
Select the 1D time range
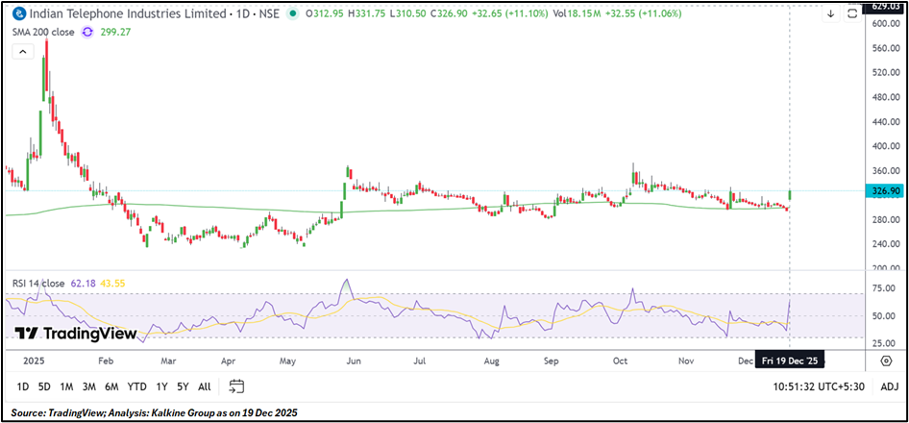coord(23,386)
